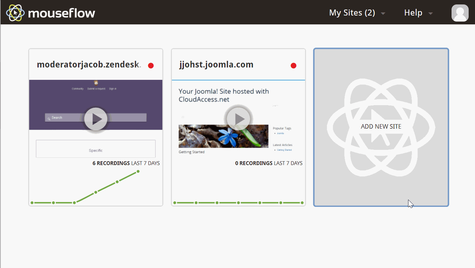Click ADD NEW SITE
Viewport: 475px width, 268px height.
tap(381, 127)
